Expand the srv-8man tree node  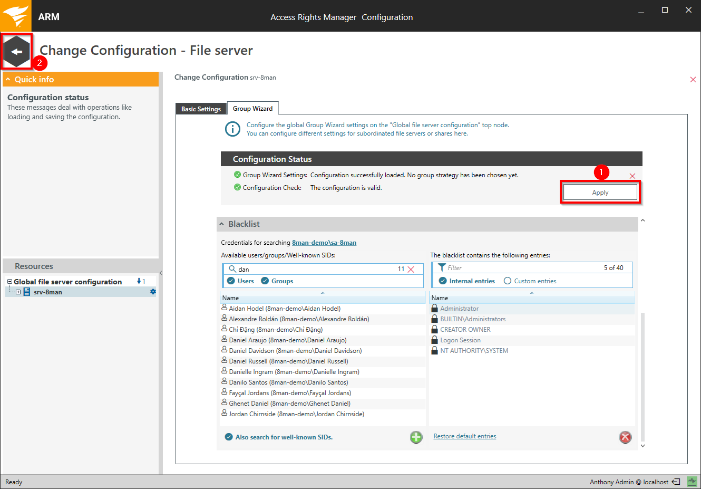tap(18, 292)
